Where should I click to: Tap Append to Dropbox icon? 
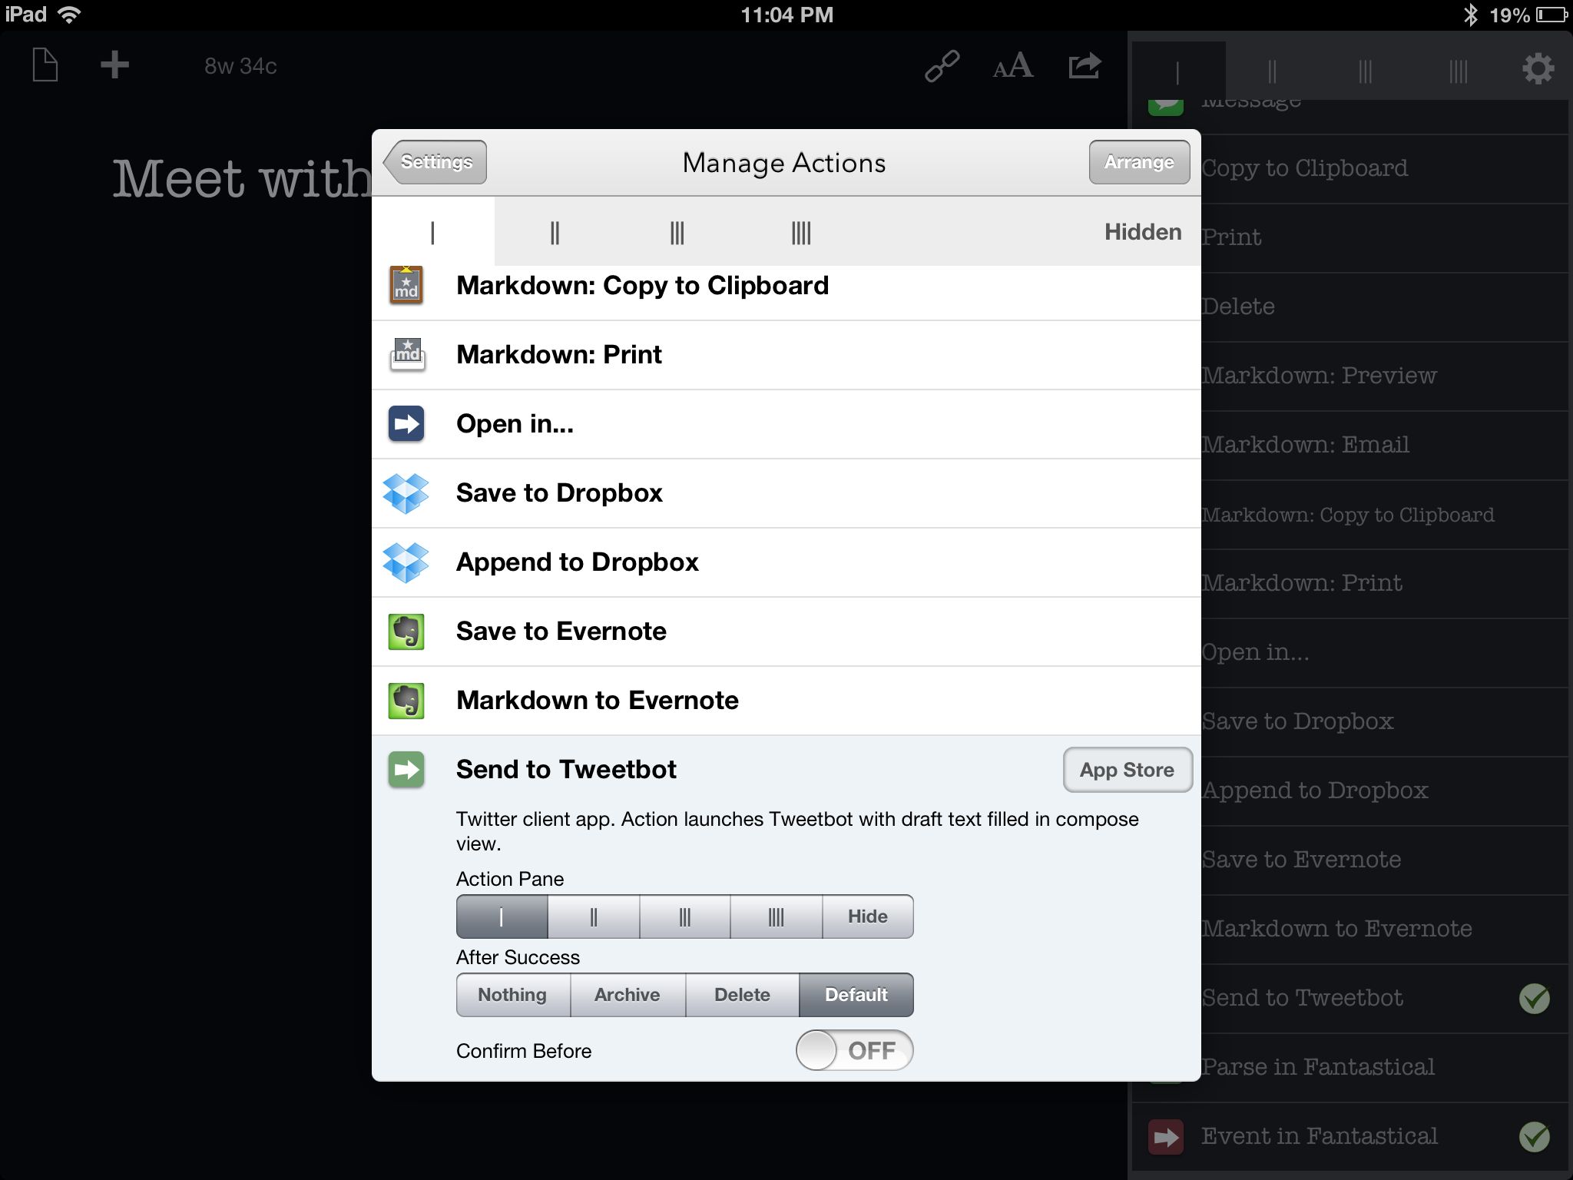[406, 562]
